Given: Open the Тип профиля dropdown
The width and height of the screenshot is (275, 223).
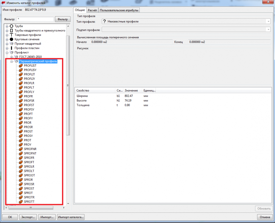Looking at the screenshot, I should [x=268, y=22].
